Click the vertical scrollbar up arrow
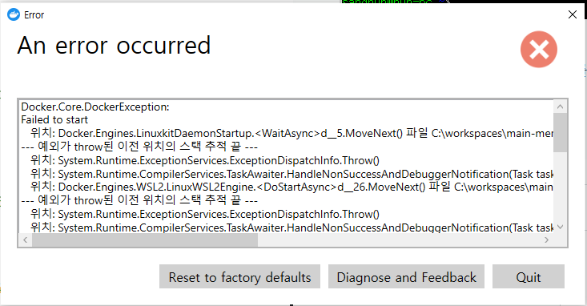This screenshot has width=587, height=306. coord(560,107)
